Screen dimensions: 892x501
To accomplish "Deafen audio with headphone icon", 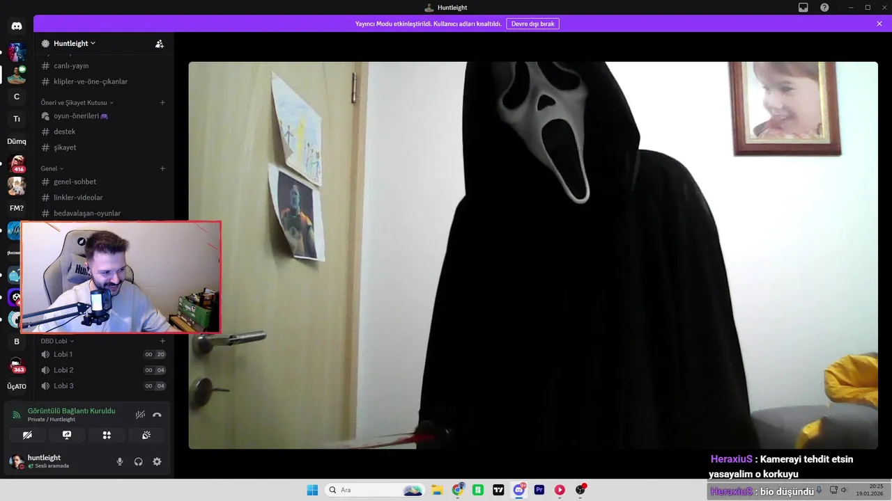I will [x=139, y=461].
